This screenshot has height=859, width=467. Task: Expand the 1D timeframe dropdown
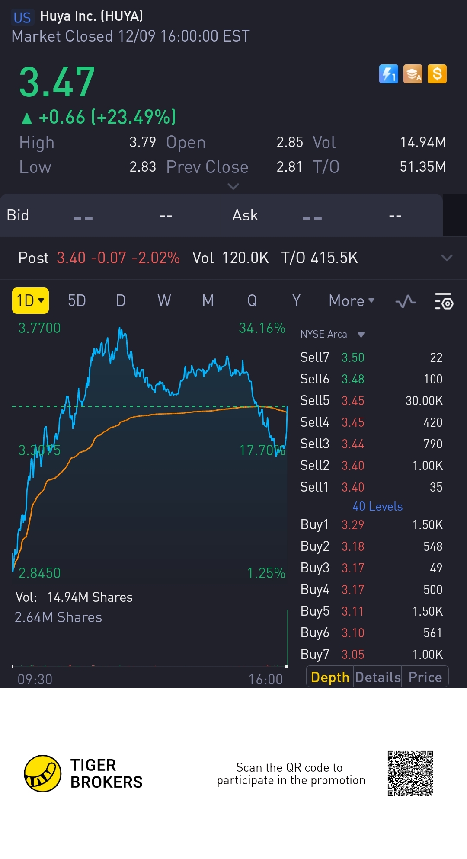tap(30, 300)
